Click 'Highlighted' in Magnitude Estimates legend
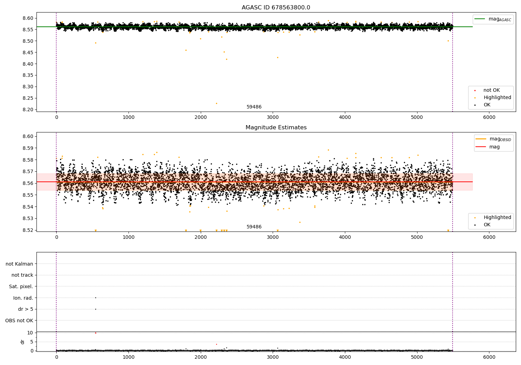 [497, 218]
